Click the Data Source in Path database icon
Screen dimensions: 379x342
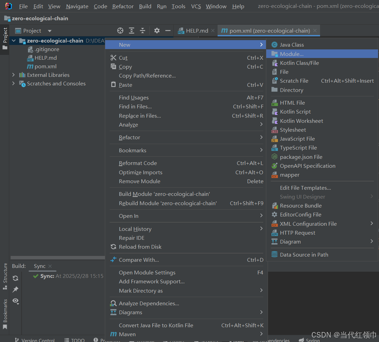tap(274, 255)
